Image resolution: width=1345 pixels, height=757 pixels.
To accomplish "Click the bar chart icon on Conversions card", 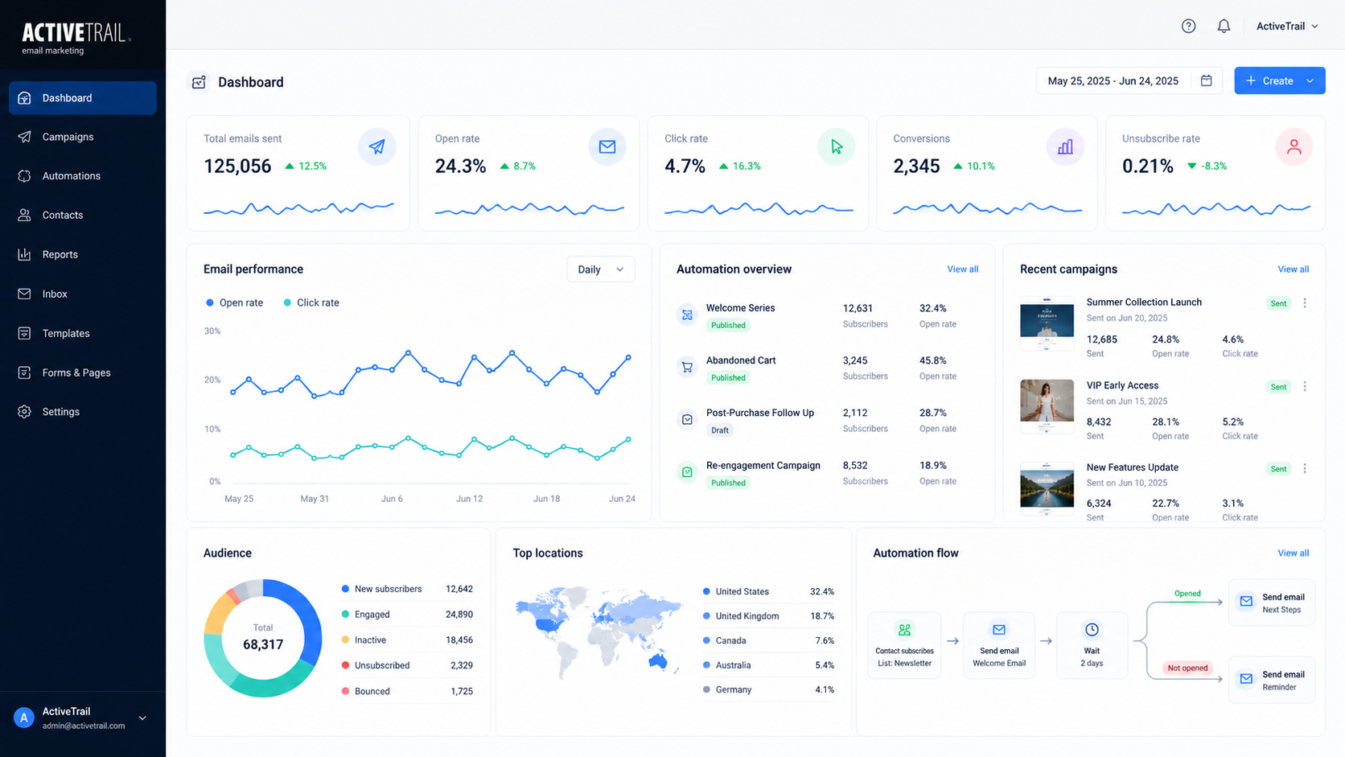I will [x=1065, y=147].
